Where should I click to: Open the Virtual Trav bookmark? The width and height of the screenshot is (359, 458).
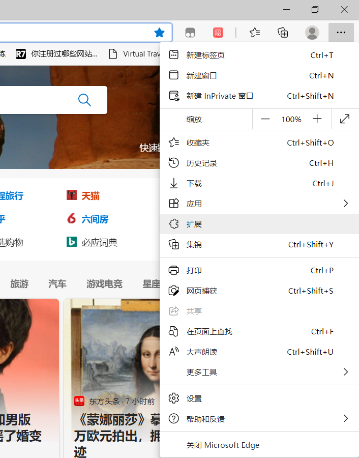134,54
